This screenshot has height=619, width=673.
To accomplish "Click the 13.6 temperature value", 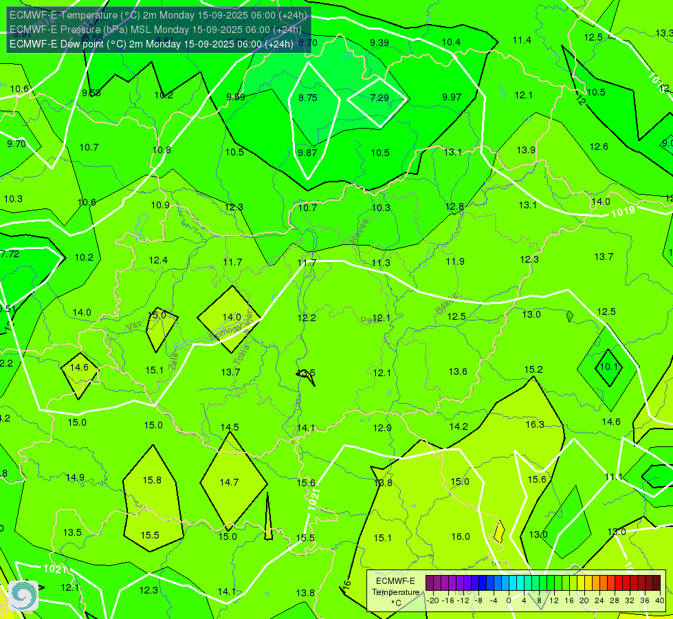I will coord(458,371).
